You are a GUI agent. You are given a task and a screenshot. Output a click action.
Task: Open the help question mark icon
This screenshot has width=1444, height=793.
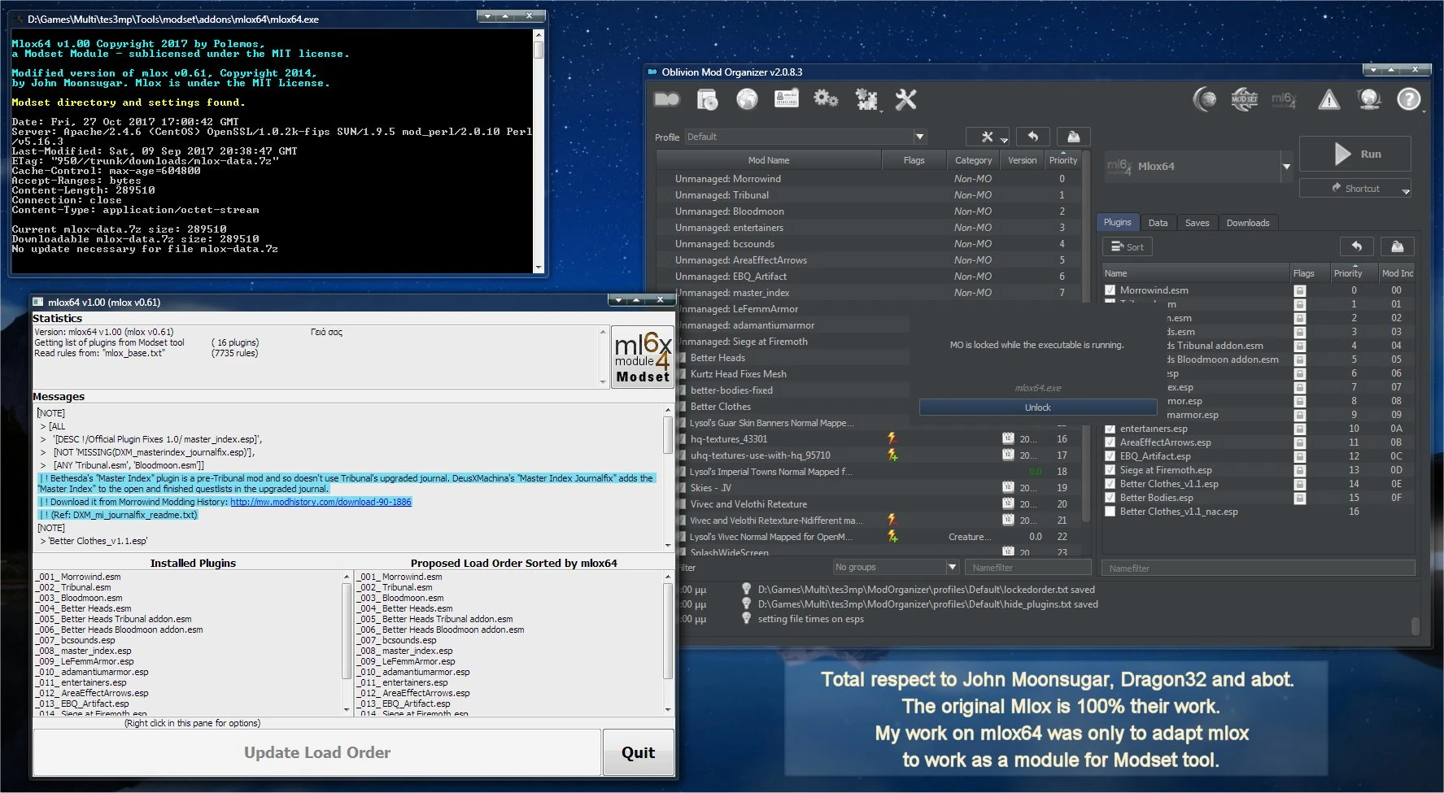(x=1409, y=99)
